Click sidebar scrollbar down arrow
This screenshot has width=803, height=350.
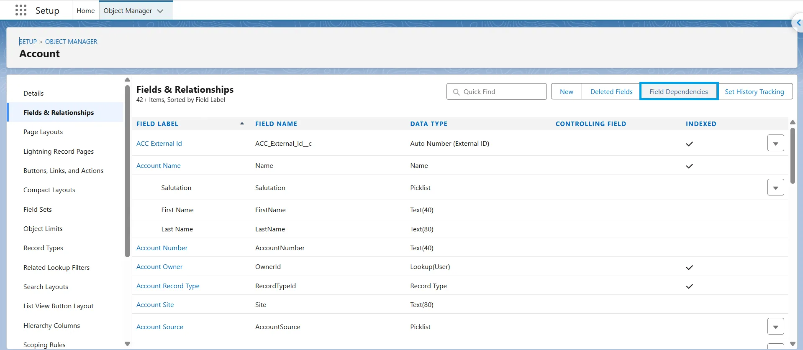pos(128,344)
